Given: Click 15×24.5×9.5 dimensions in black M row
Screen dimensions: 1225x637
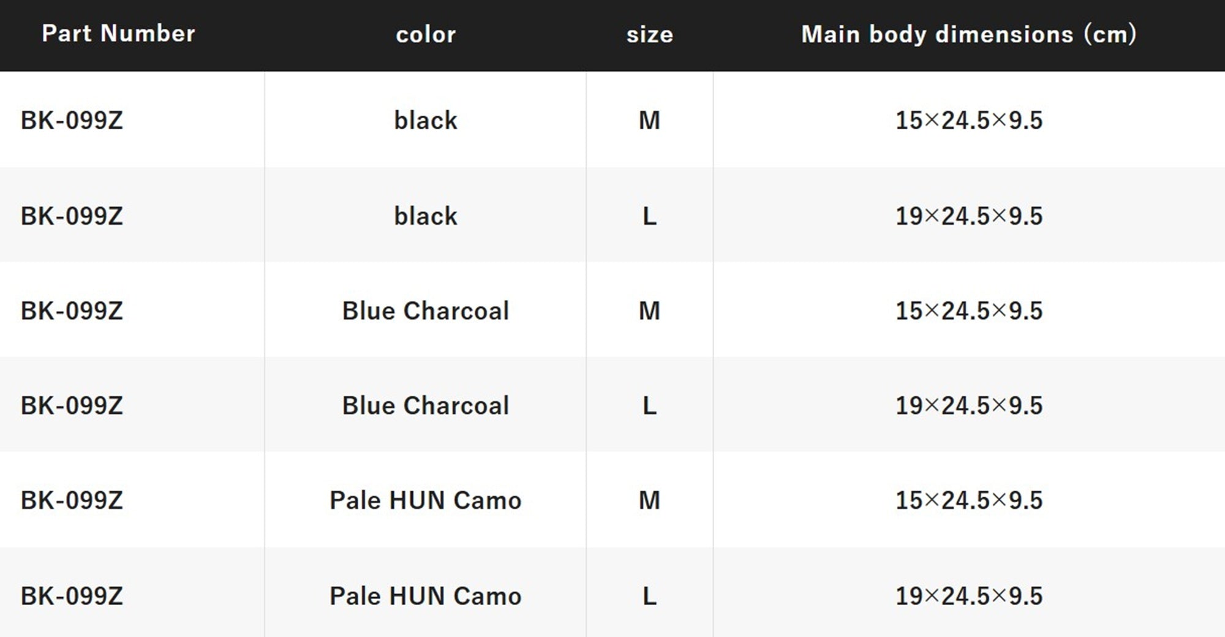Looking at the screenshot, I should (969, 120).
